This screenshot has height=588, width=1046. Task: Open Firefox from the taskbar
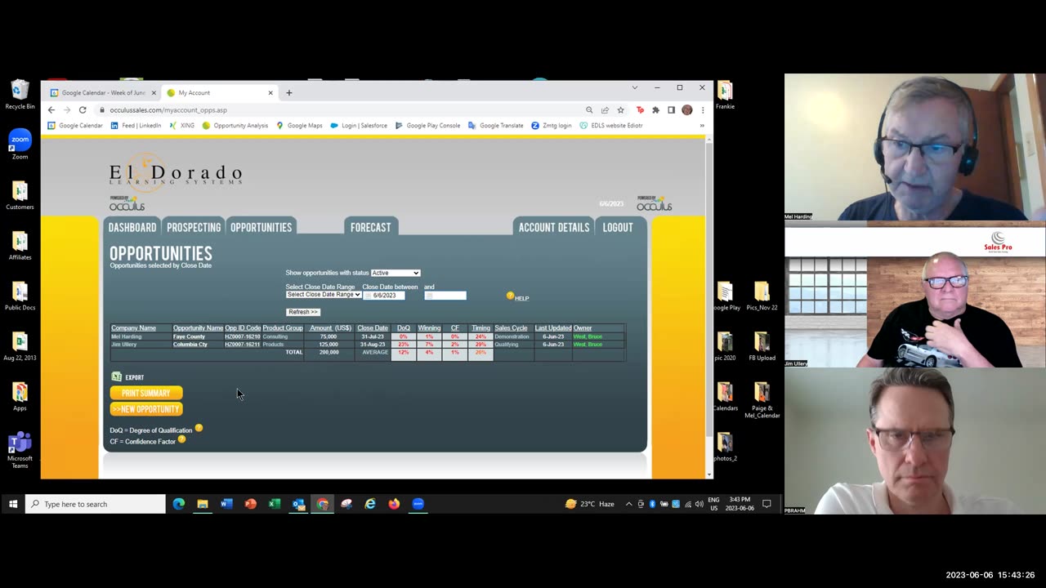(x=394, y=504)
